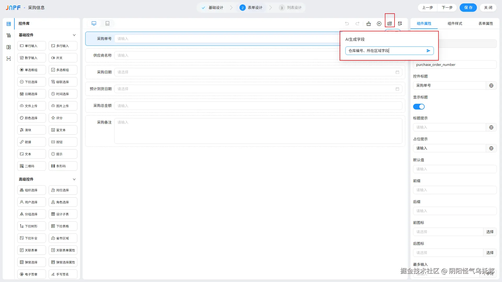
Task: Add a slider control to form
Action: pyautogui.click(x=32, y=130)
